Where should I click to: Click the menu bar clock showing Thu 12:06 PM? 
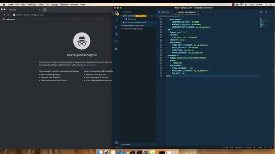256,5
